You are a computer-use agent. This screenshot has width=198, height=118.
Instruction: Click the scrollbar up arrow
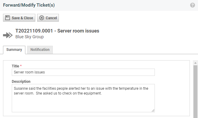tap(195, 63)
